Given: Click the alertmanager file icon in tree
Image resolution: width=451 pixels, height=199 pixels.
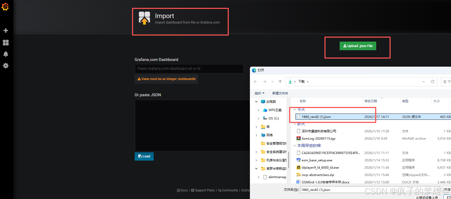Looking at the screenshot, I should 265,177.
